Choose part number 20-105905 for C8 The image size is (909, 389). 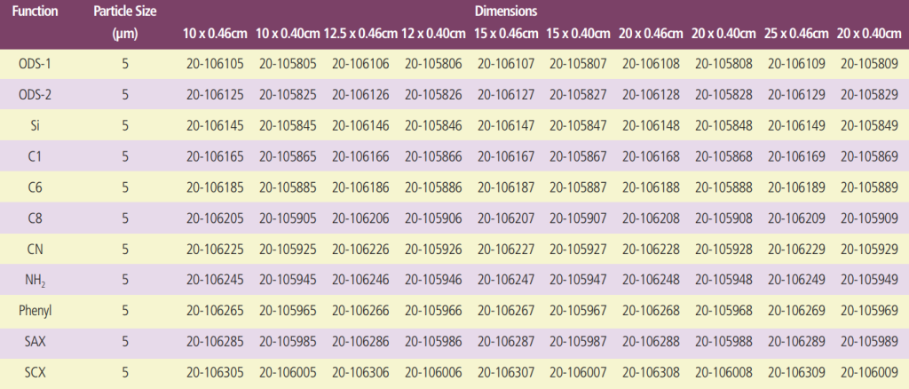click(x=287, y=218)
